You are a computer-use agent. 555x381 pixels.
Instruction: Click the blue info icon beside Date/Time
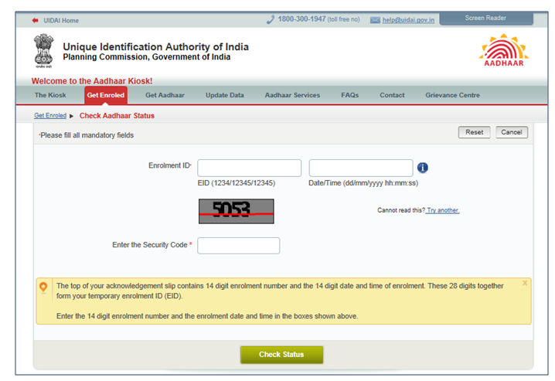422,168
